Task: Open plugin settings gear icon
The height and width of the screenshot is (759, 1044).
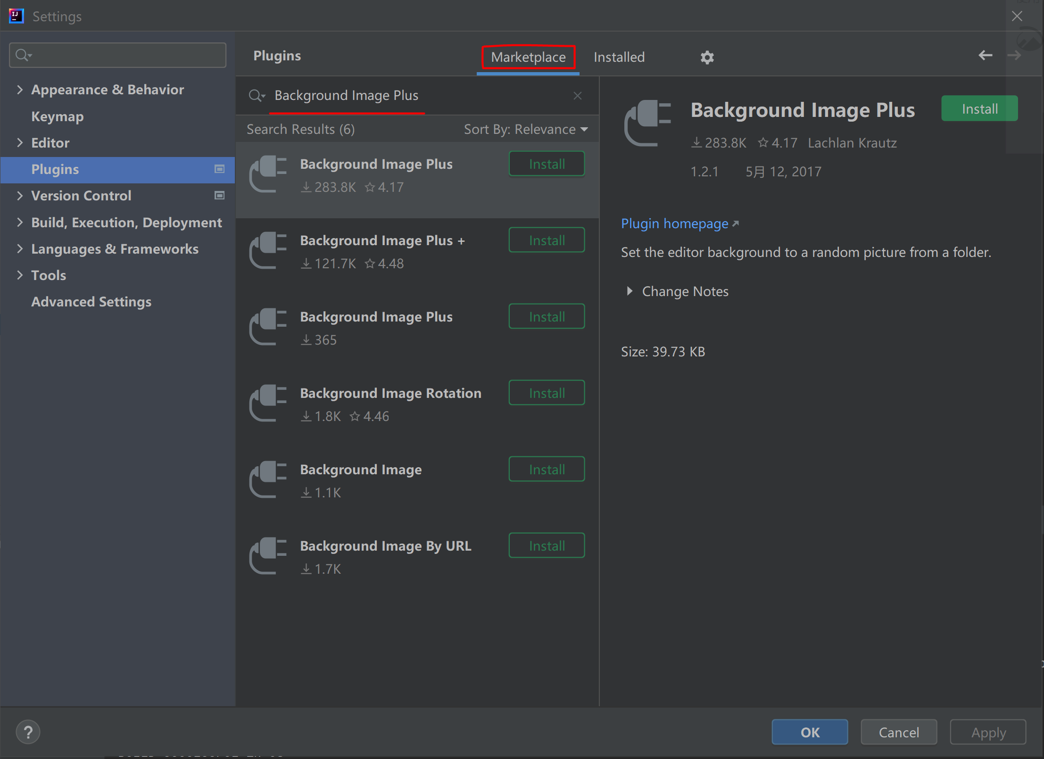Action: [707, 57]
